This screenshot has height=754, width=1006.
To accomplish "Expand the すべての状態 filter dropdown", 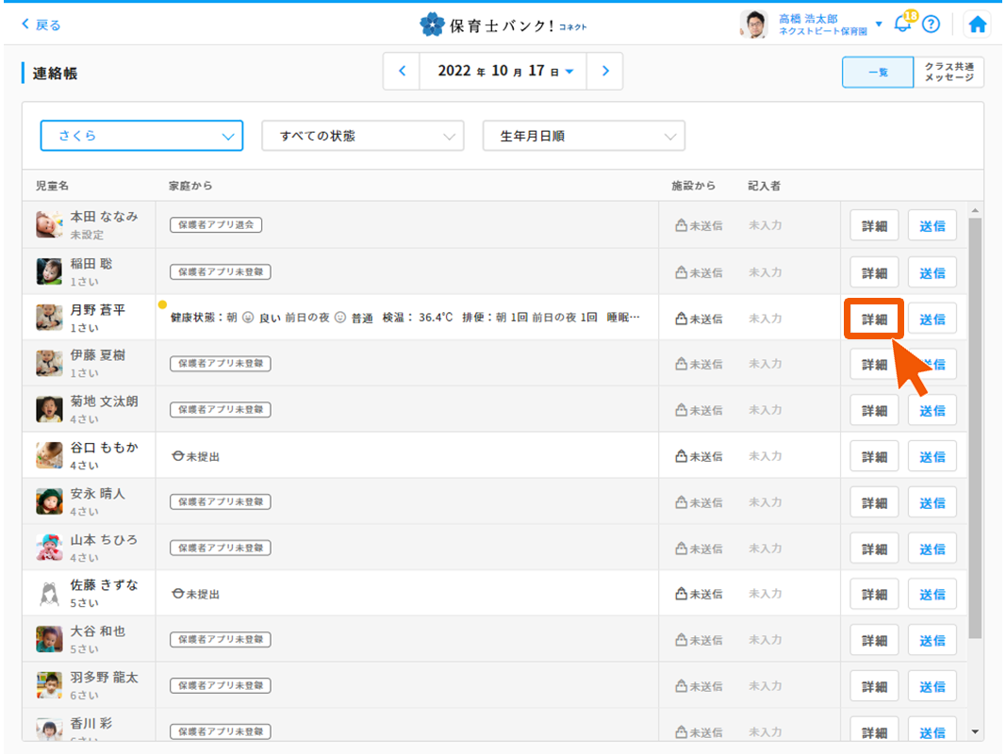I will click(x=362, y=136).
